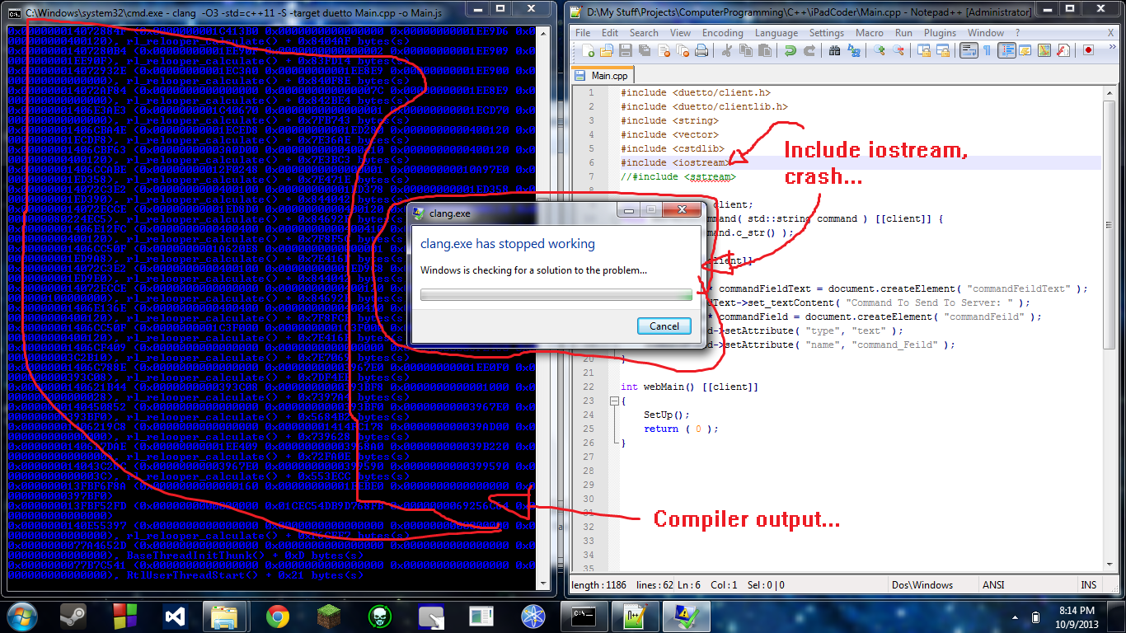Open the function list panel
This screenshot has width=1126, height=633.
(x=1063, y=50)
